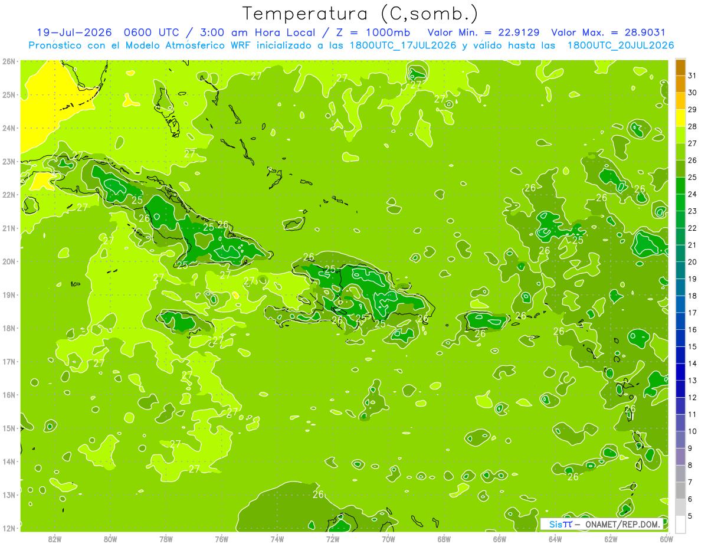Click the '23N' latitude axis label
Screen dimensions: 708x547
point(9,162)
